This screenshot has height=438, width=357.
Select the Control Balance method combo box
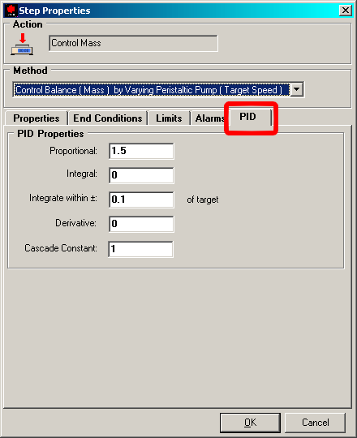158,90
